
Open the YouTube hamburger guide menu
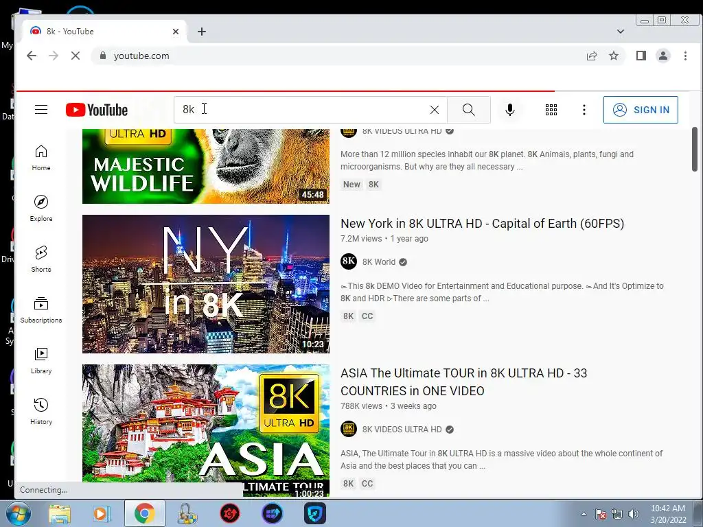(41, 110)
